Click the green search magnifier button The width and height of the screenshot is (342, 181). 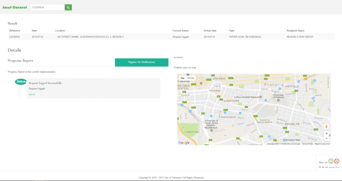pos(68,8)
